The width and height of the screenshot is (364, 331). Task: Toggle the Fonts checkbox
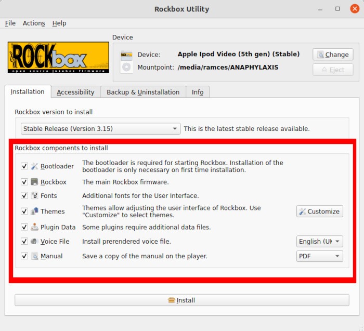click(x=24, y=195)
